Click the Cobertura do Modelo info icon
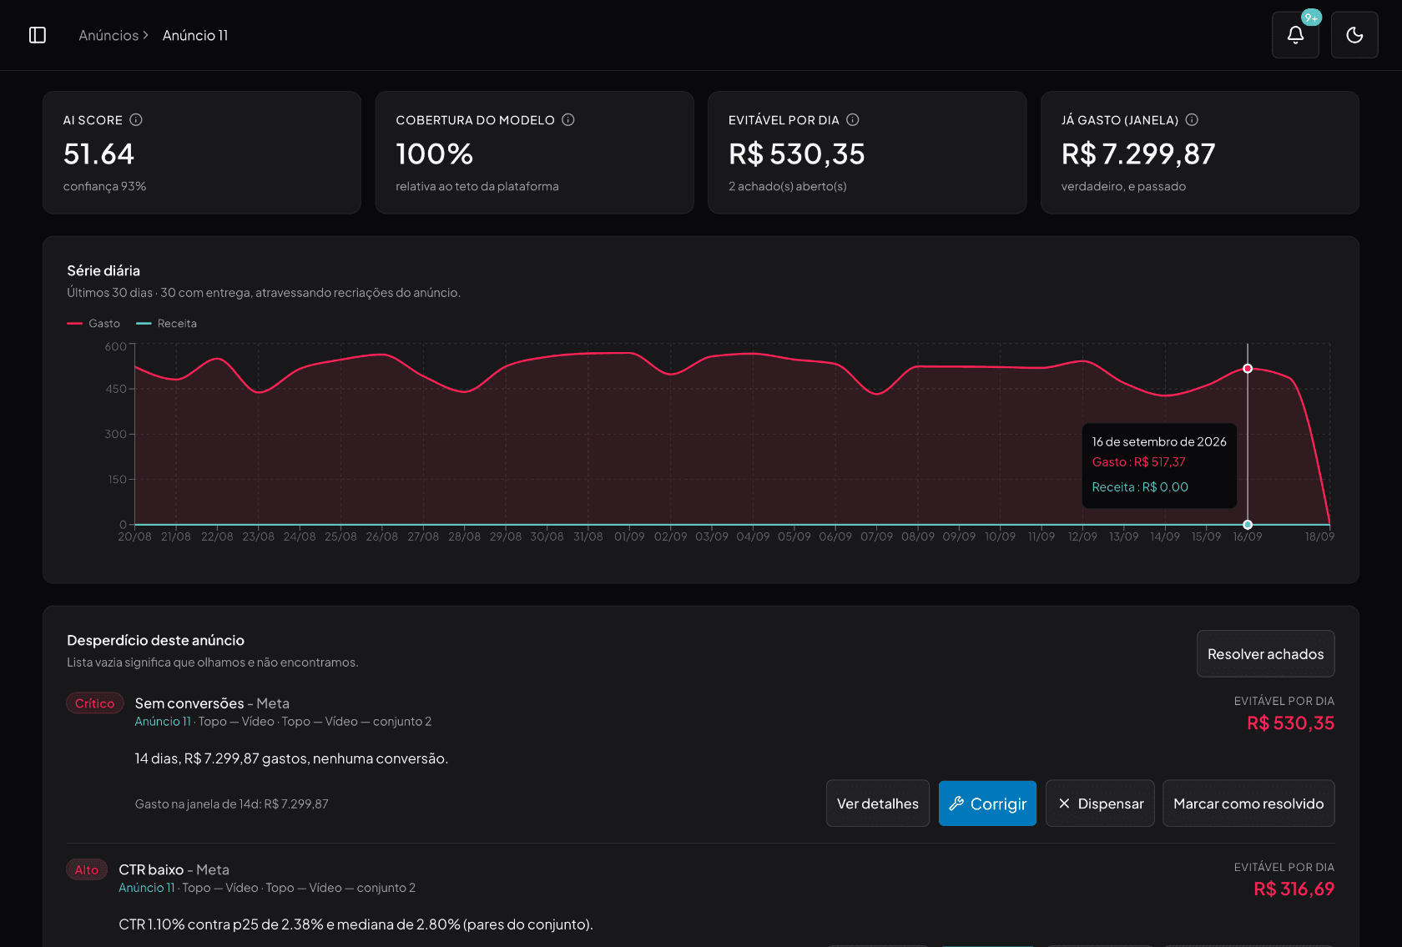The width and height of the screenshot is (1402, 947). coord(568,120)
